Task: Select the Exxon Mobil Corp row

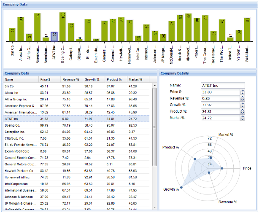Action: click(76, 151)
